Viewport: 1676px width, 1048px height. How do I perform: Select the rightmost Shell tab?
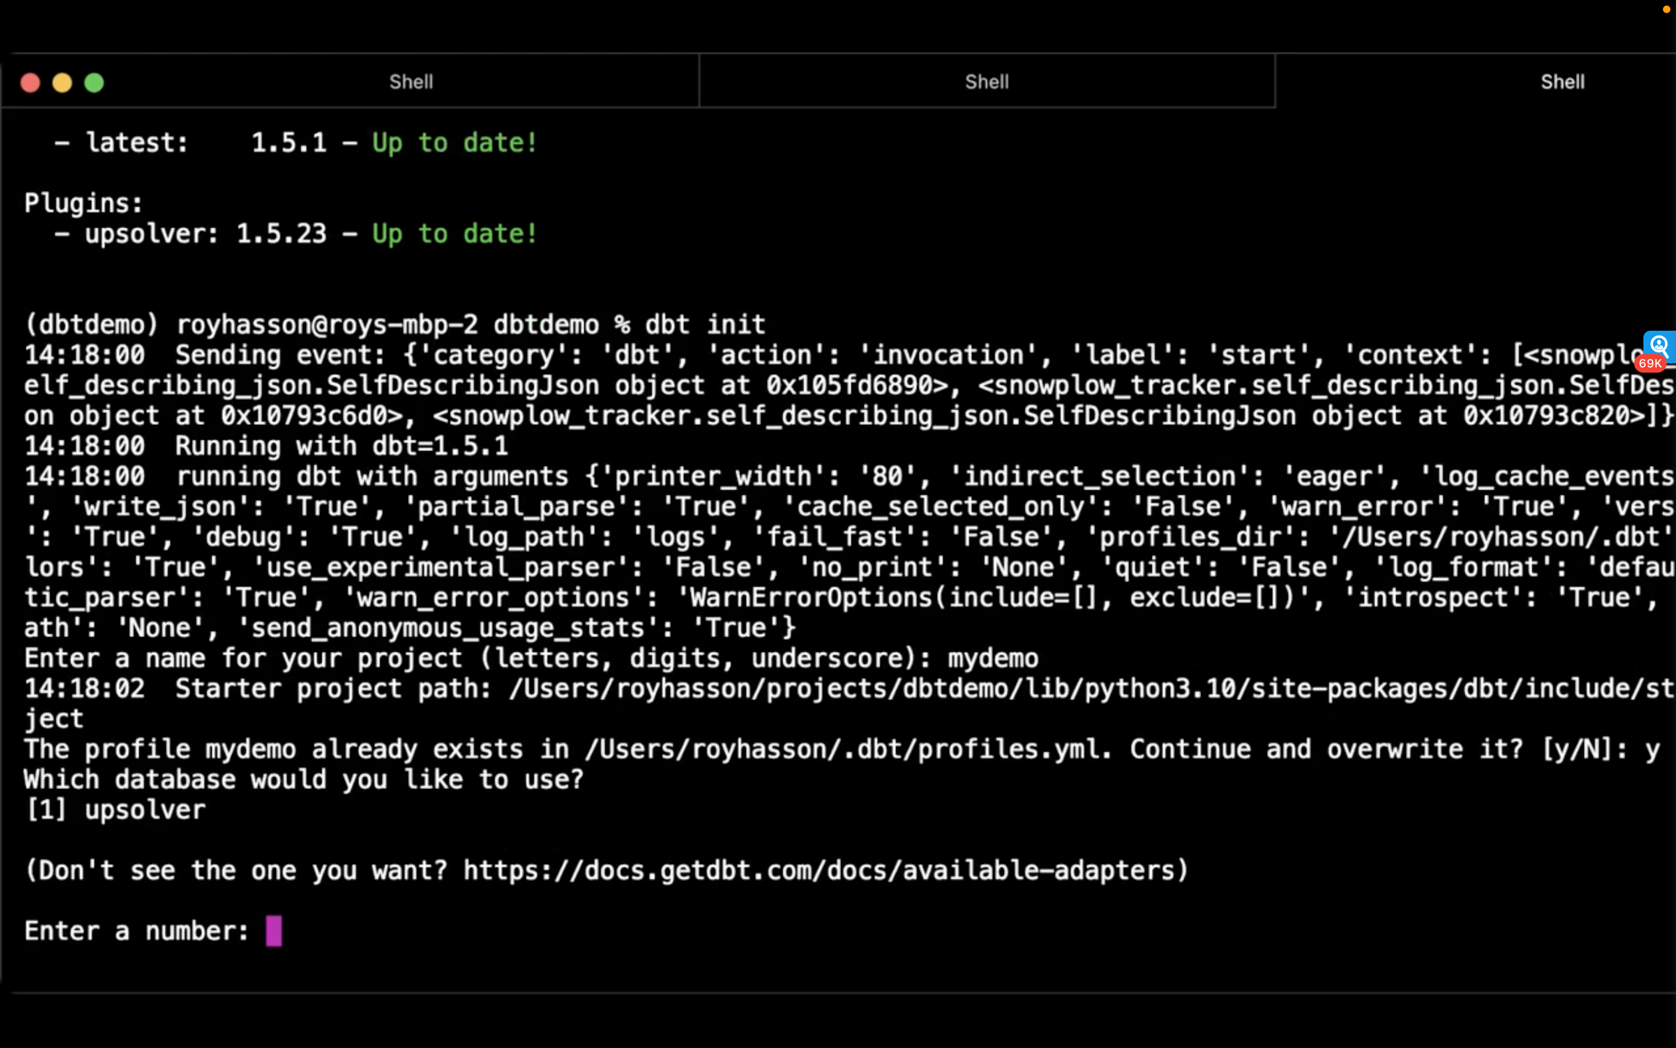point(1563,81)
